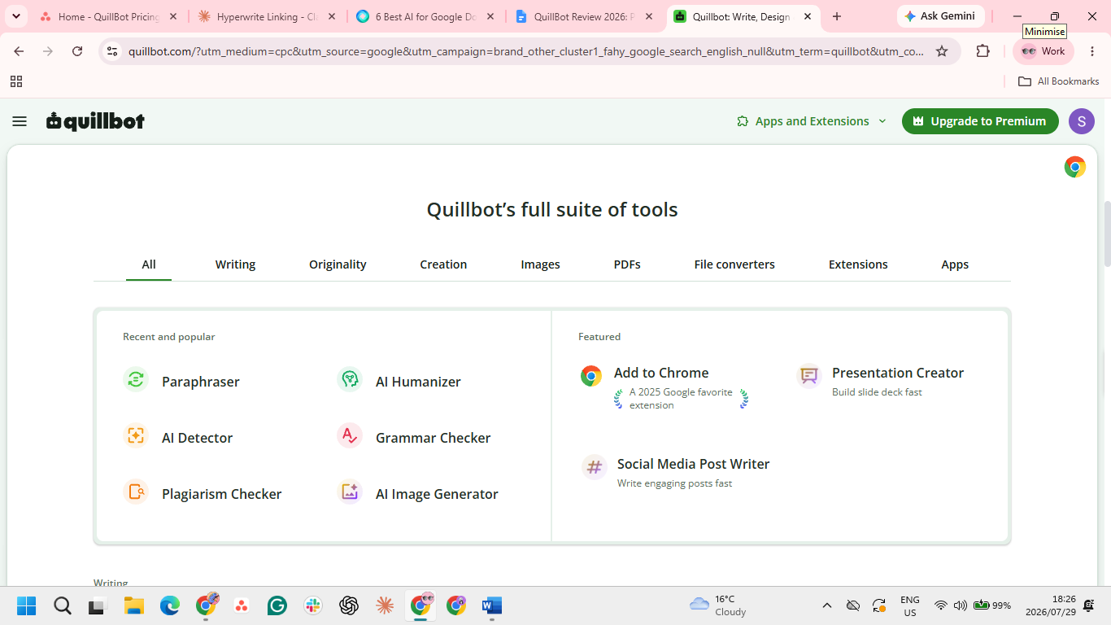This screenshot has width=1111, height=625.
Task: View site information in the address bar
Action: coord(113,51)
